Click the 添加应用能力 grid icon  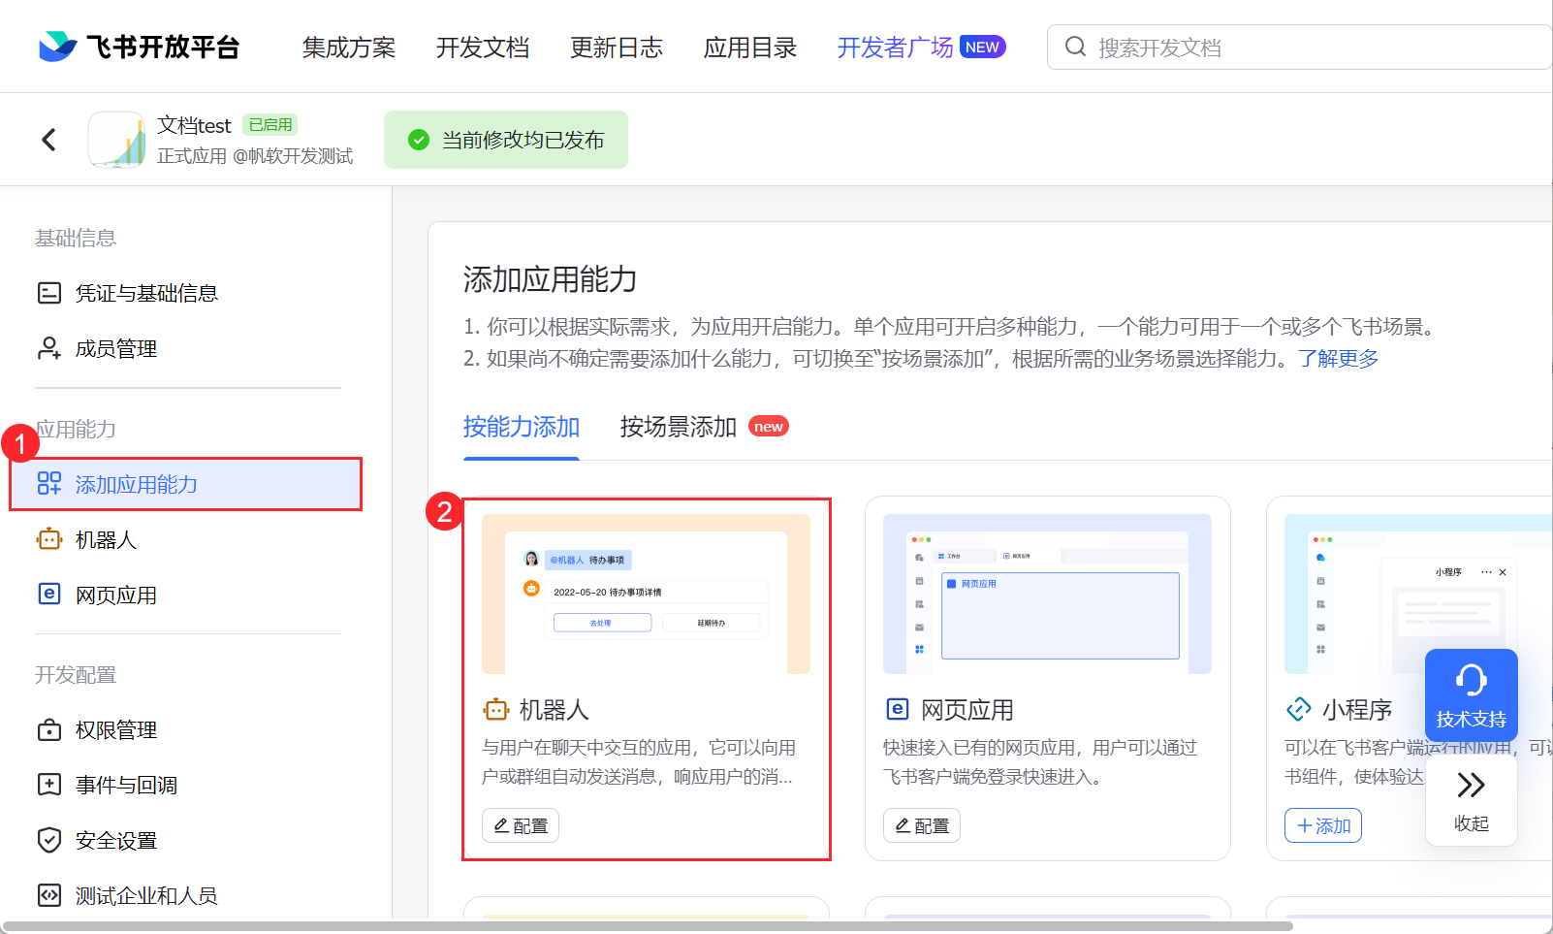(x=48, y=484)
